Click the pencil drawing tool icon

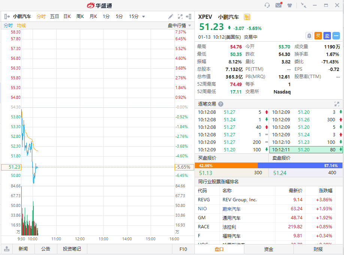click(x=171, y=17)
